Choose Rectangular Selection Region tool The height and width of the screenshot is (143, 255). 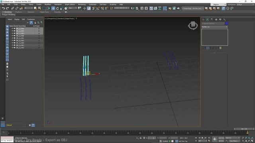pyautogui.click(x=44, y=8)
